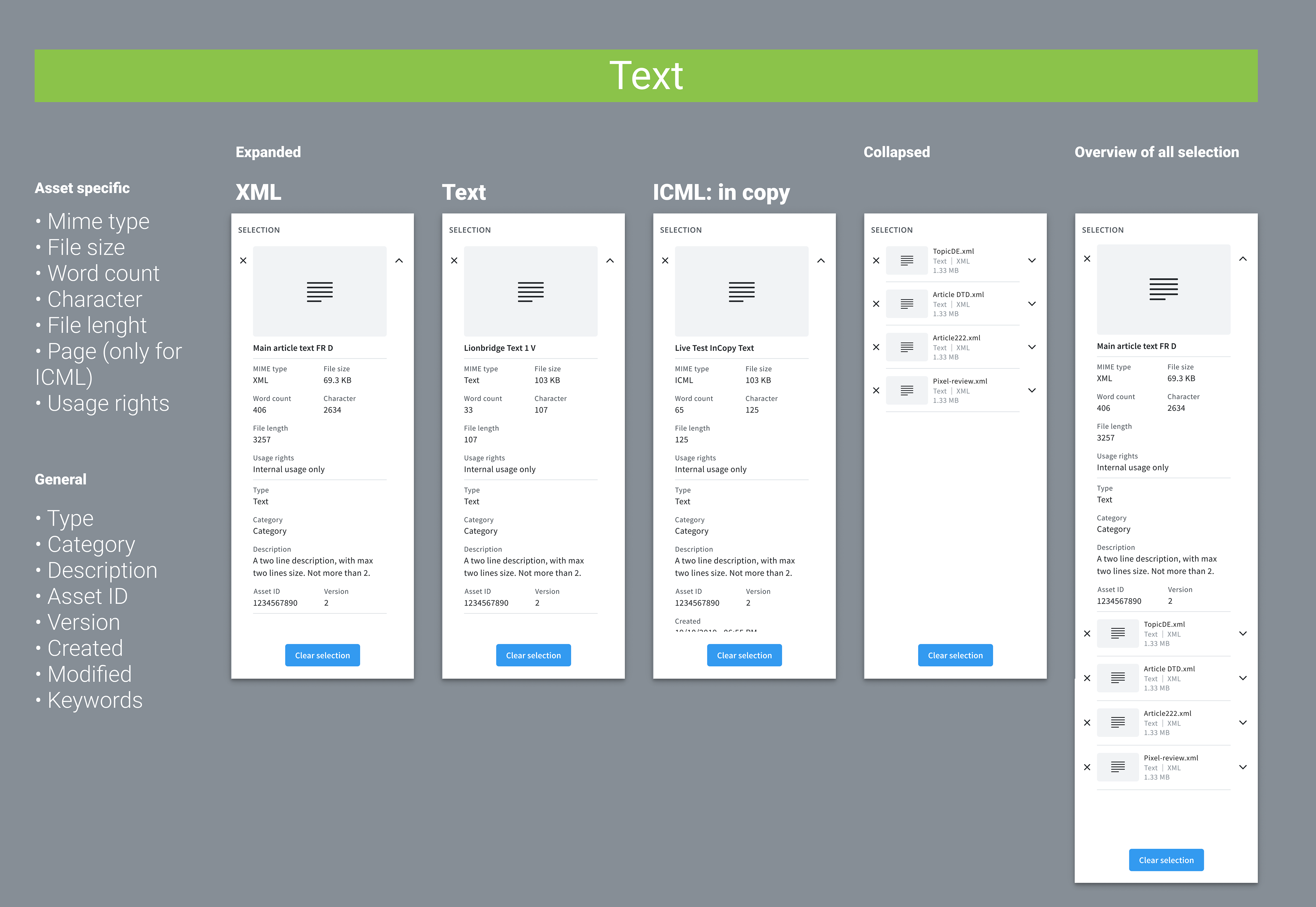Click the Pixel-review.xml file icon

[906, 390]
